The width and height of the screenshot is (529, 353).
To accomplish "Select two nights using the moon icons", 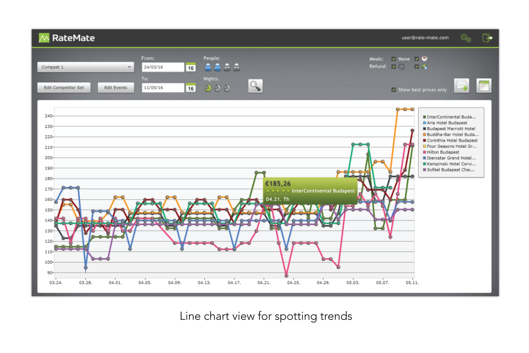I will 217,88.
